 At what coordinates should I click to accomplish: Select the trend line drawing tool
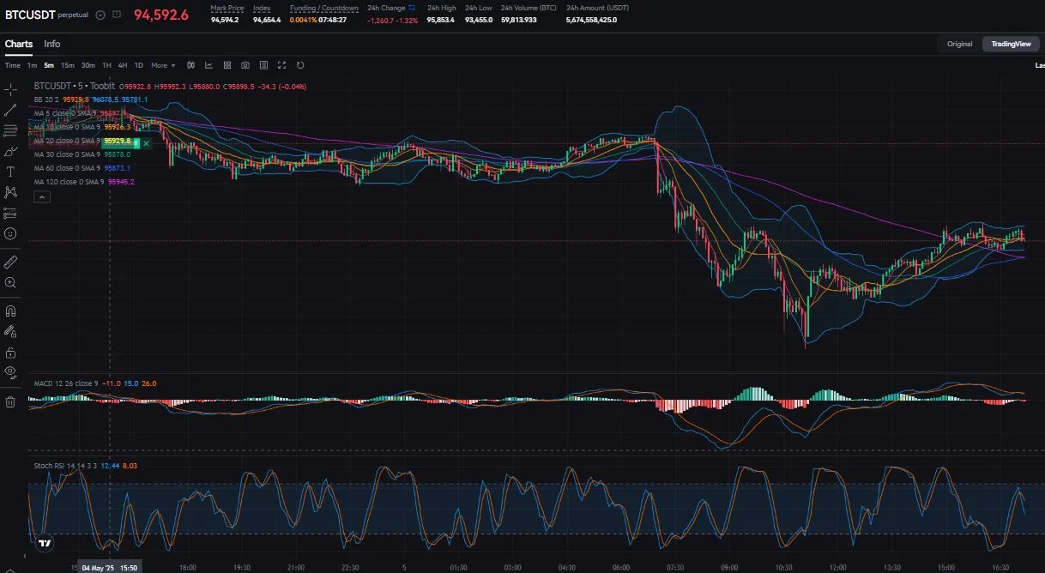(10, 110)
